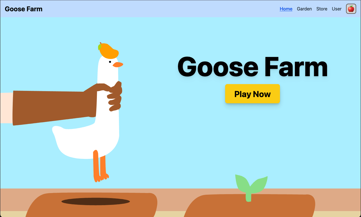The image size is (361, 217).
Task: Go to the Garden page
Action: [x=304, y=9]
